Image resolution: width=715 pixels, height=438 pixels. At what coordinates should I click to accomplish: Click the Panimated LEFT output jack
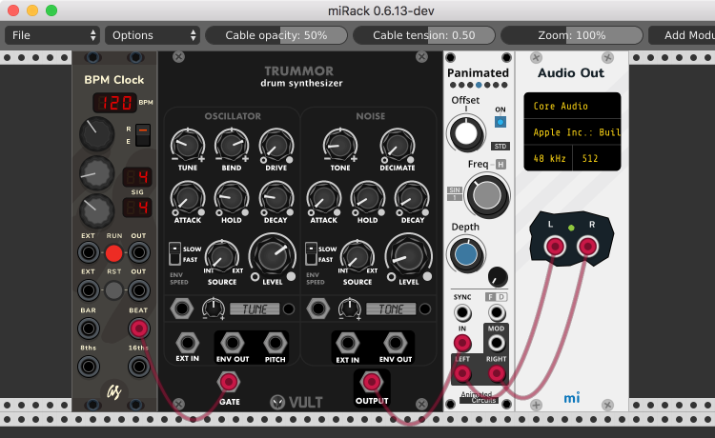click(462, 374)
